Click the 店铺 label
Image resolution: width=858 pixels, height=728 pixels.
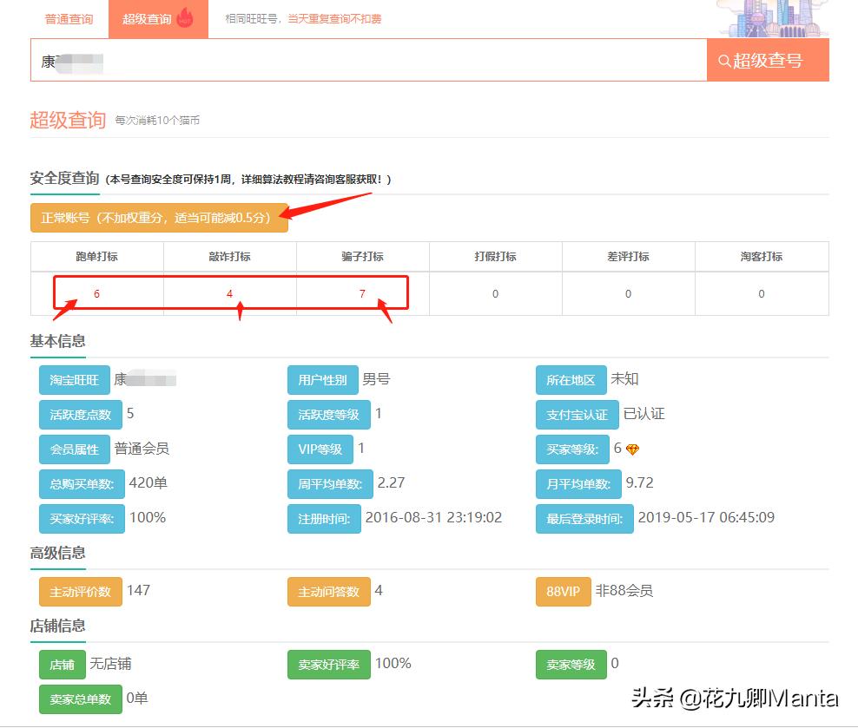click(63, 665)
